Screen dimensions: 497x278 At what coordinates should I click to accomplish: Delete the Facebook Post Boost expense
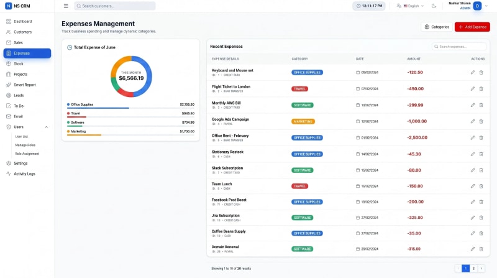(481, 202)
